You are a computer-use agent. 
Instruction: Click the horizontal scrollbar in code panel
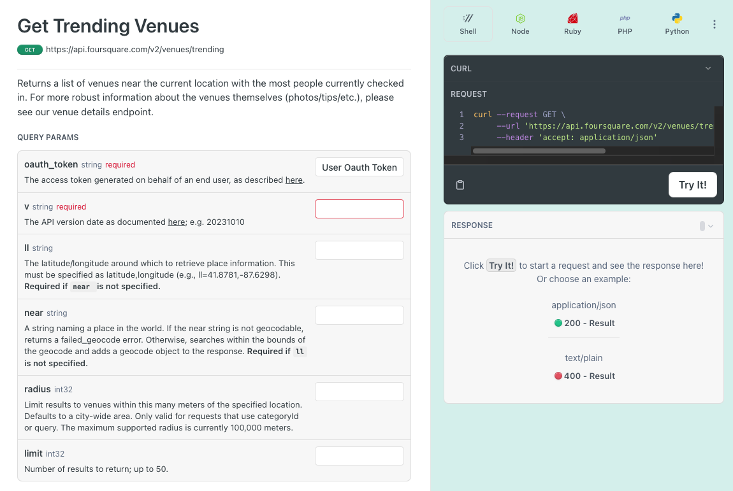click(539, 151)
